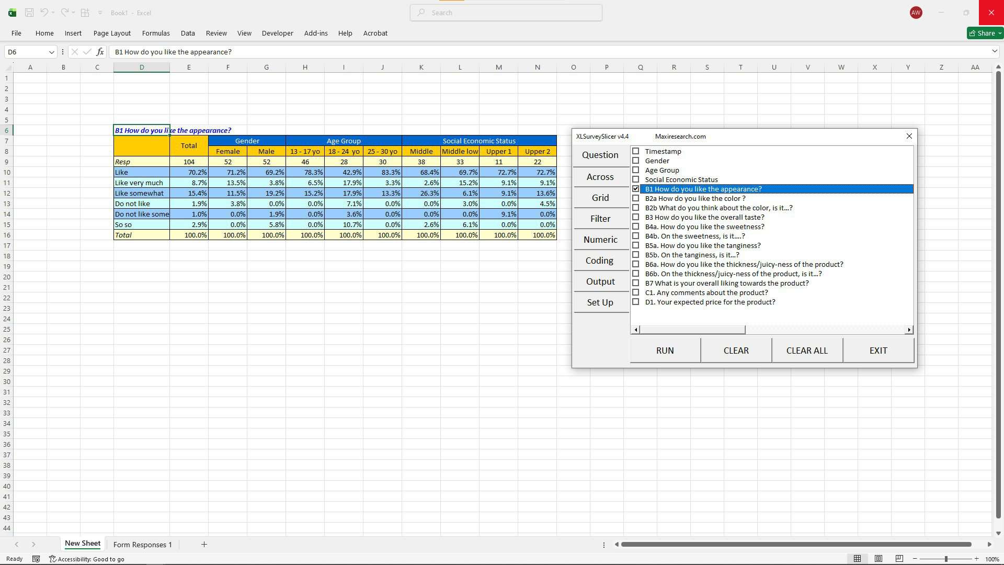Click the zoom slider handle
Viewport: 1004px width, 565px height.
(946, 559)
